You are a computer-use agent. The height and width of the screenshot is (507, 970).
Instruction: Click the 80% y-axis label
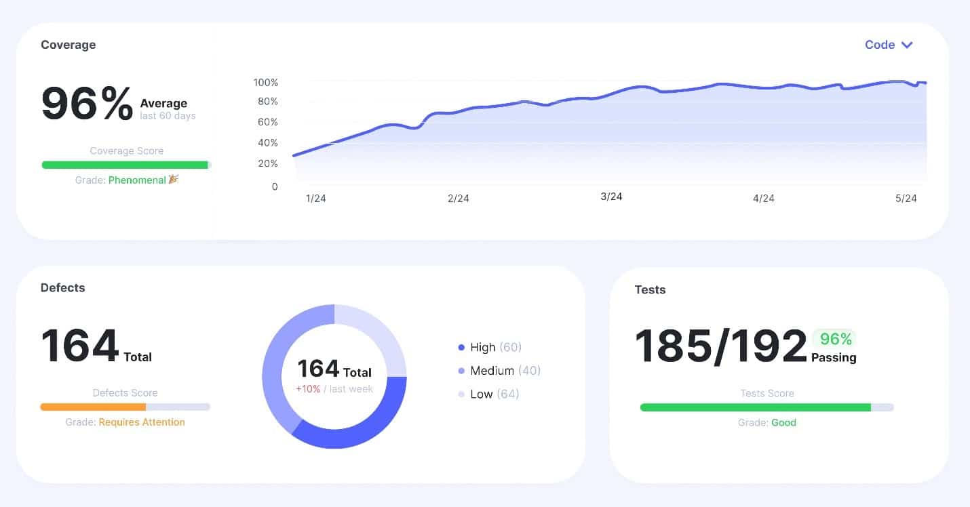(x=268, y=101)
